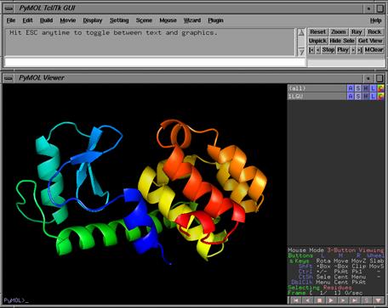
Task: Click the Get View button
Action: (370, 41)
